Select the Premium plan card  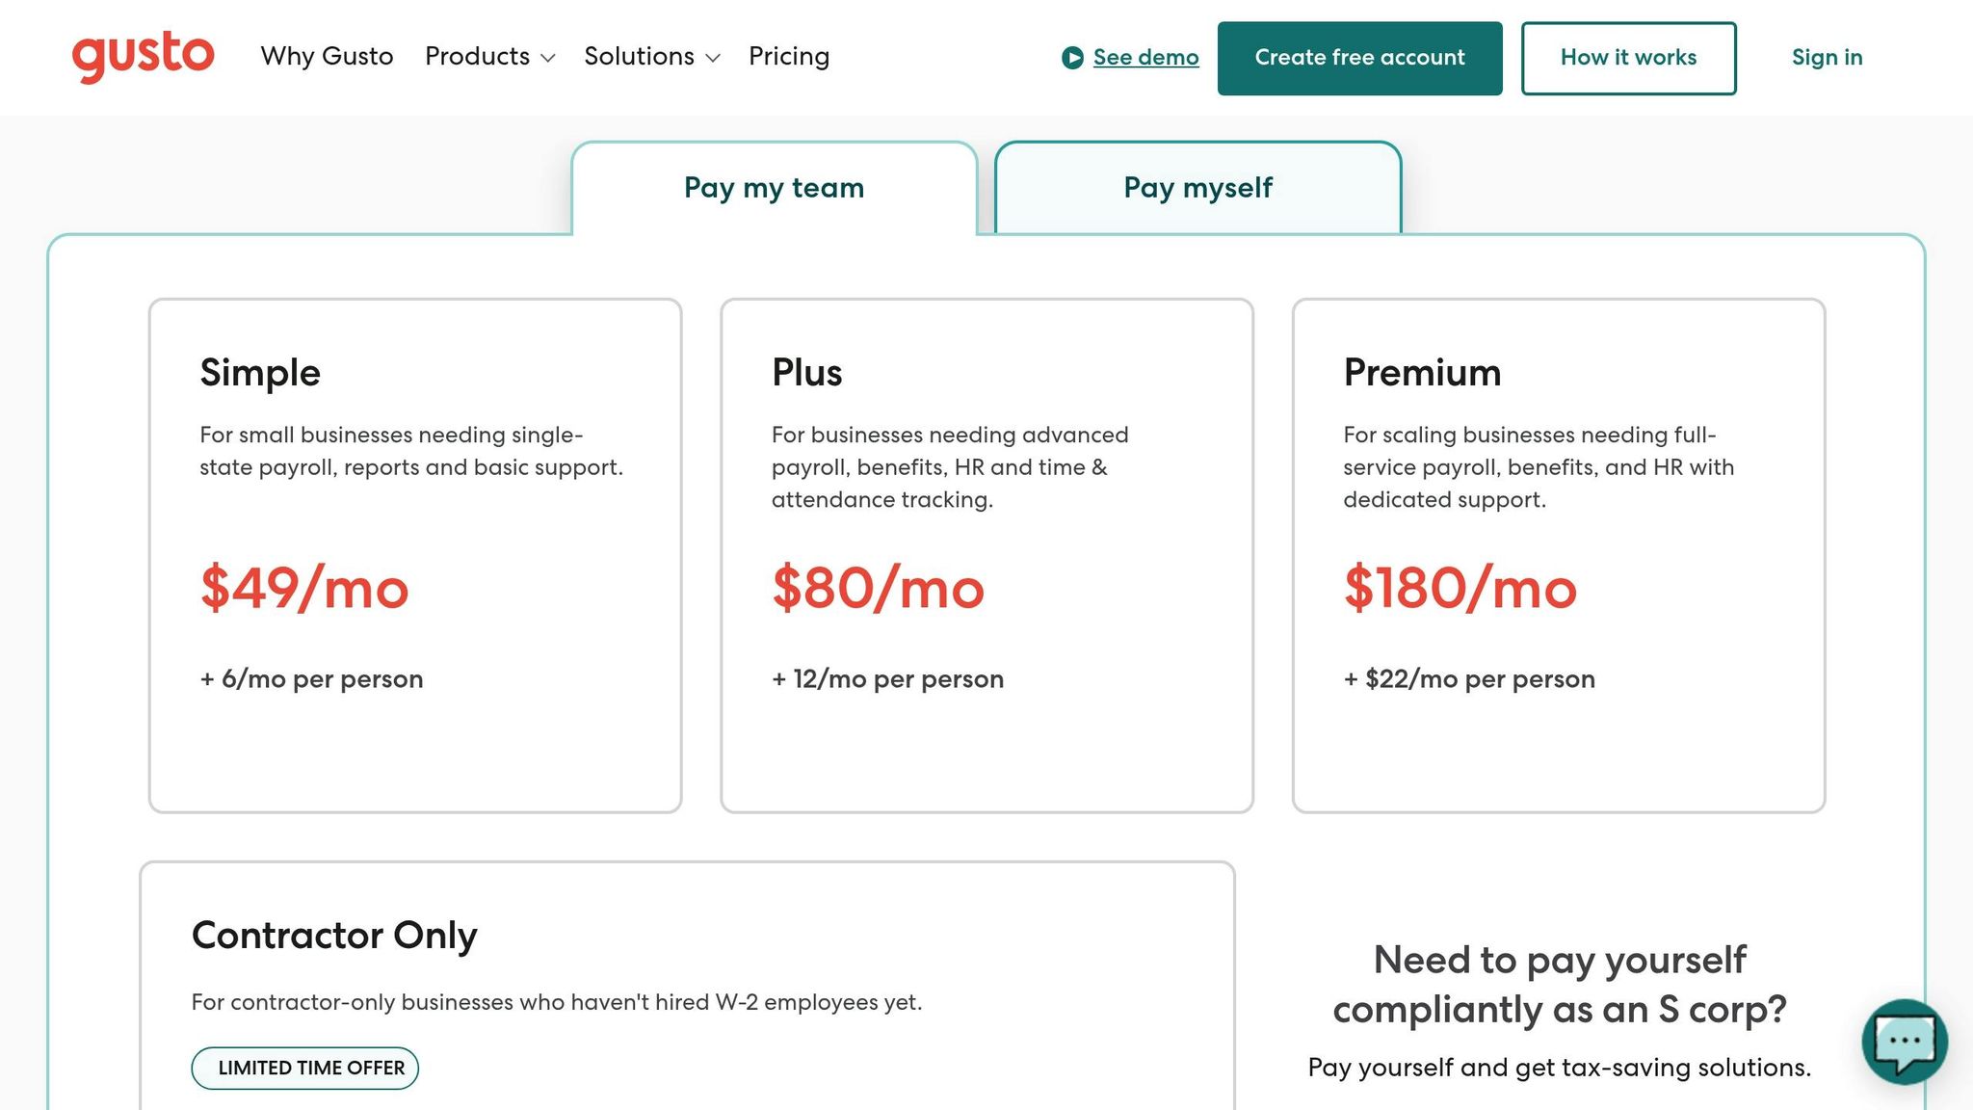1559,555
